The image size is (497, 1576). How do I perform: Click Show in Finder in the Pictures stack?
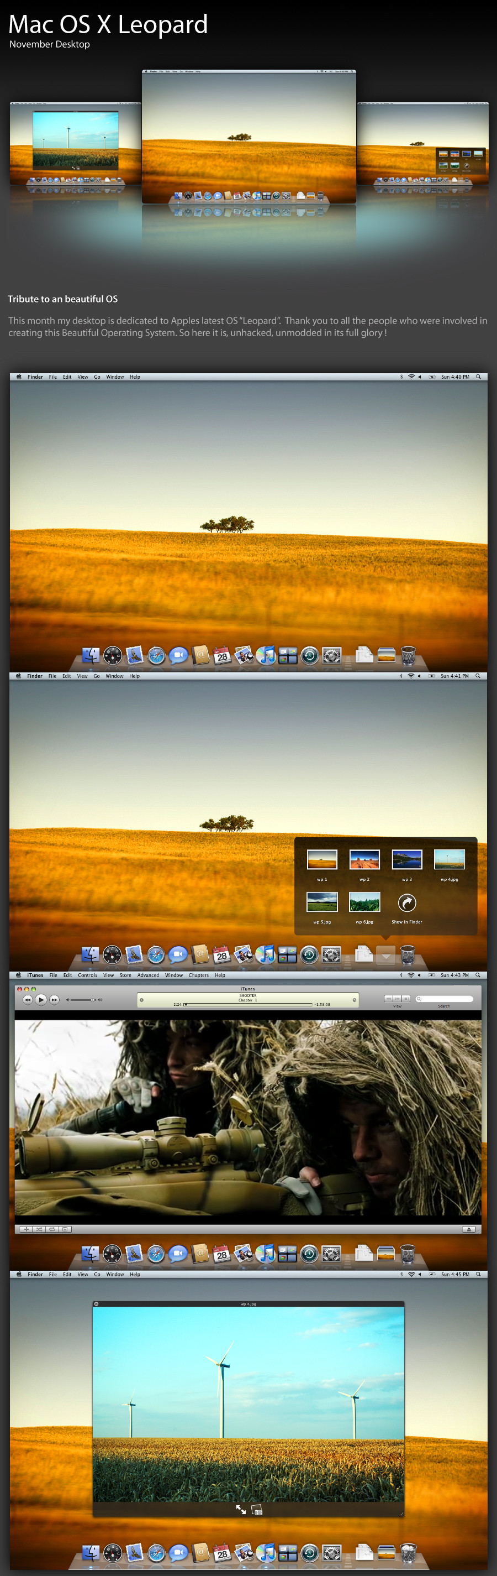tap(406, 908)
